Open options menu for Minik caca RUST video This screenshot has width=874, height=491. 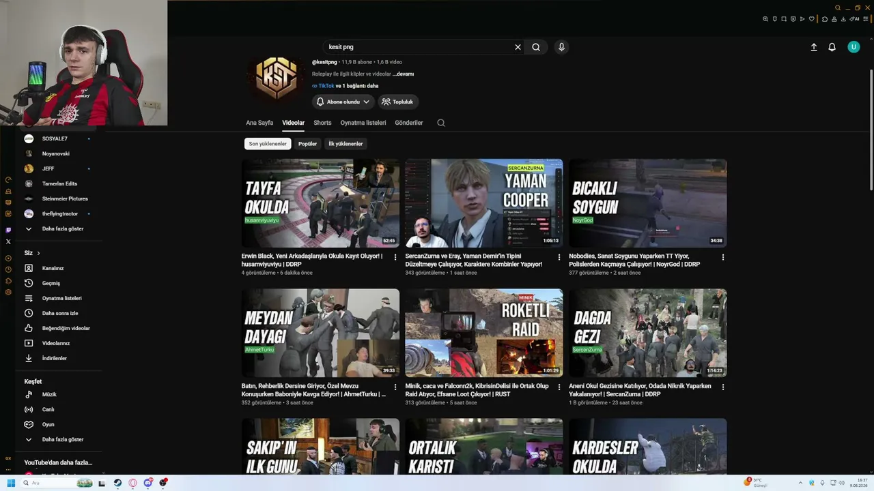(x=559, y=387)
